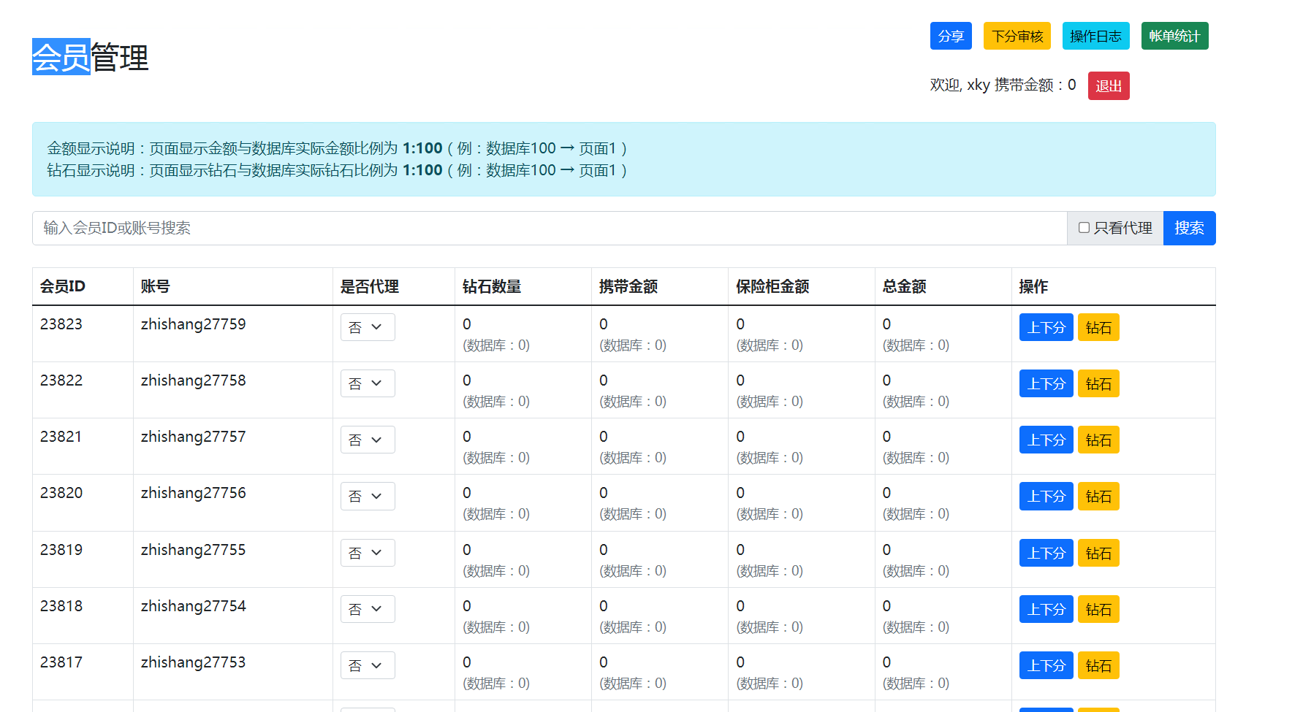Open the 帐单统计 statistics page
This screenshot has width=1303, height=712.
[1174, 36]
